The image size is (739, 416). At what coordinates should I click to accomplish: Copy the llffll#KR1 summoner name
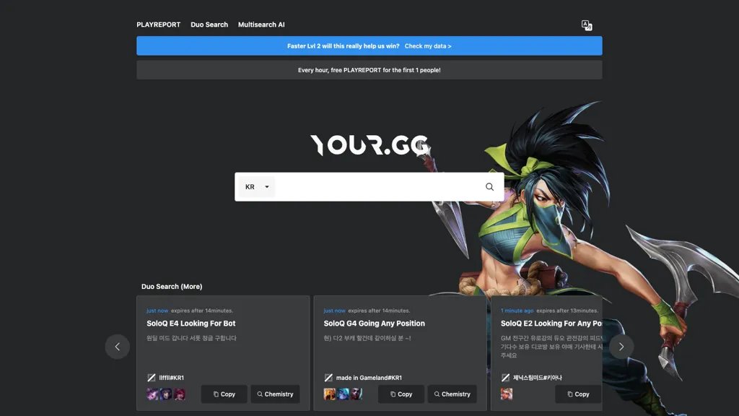click(x=224, y=394)
